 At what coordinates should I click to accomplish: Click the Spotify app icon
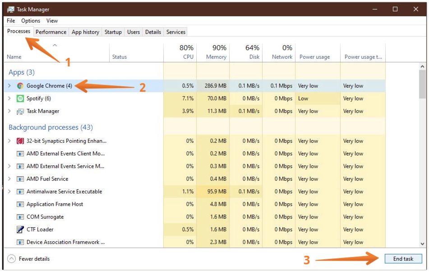click(x=20, y=98)
